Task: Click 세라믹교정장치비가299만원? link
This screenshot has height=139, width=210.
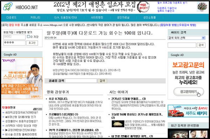Action: point(22,112)
